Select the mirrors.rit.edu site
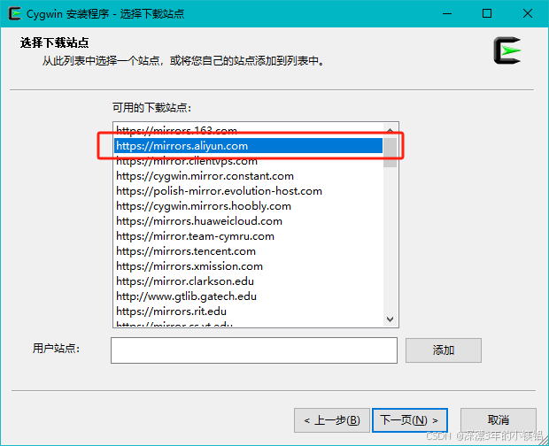549x446 pixels. pyautogui.click(x=248, y=311)
